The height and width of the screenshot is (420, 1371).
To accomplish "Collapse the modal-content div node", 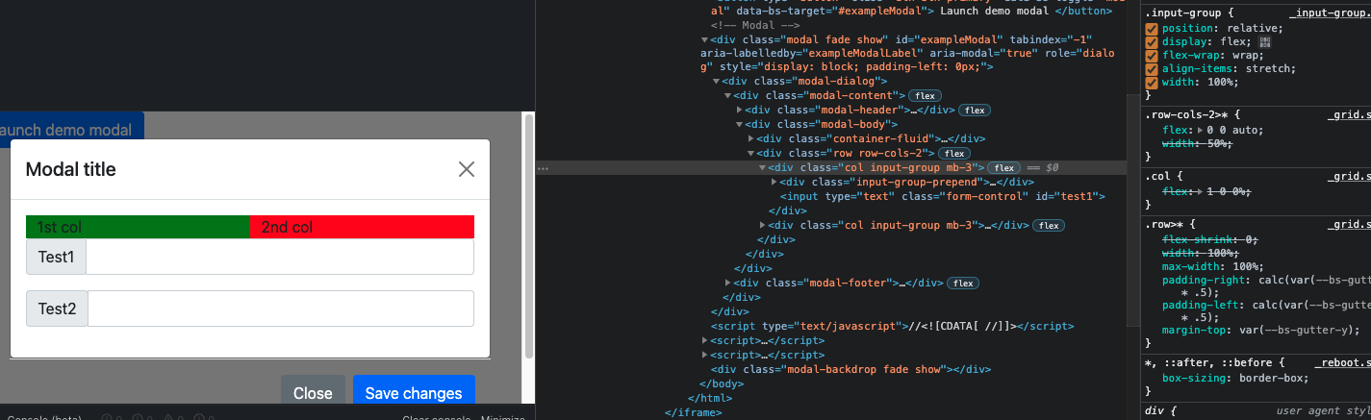I will coord(728,96).
